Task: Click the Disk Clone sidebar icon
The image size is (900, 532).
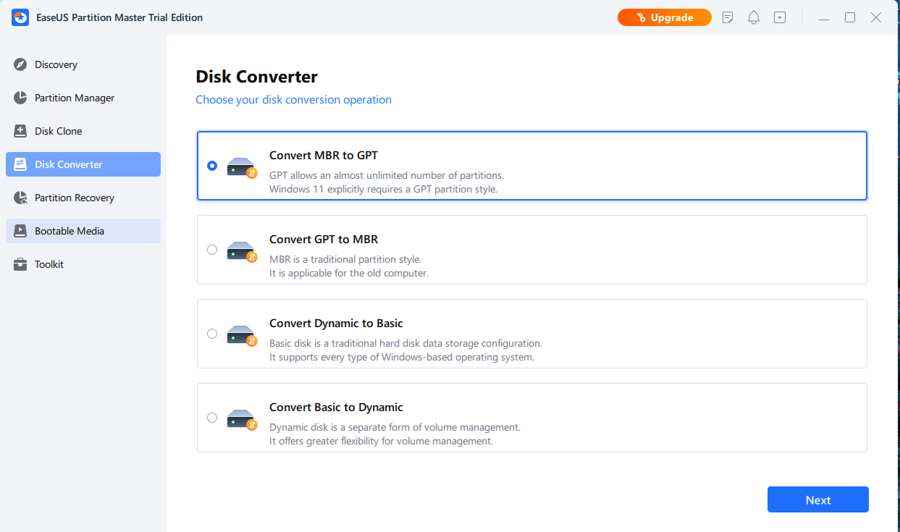Action: (20, 131)
